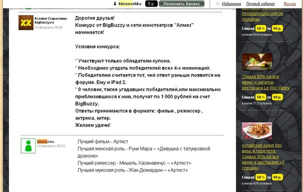Open the Le Roi Valery restaurant food thumbnail
Screen dimensions: 303x192
[257, 62]
